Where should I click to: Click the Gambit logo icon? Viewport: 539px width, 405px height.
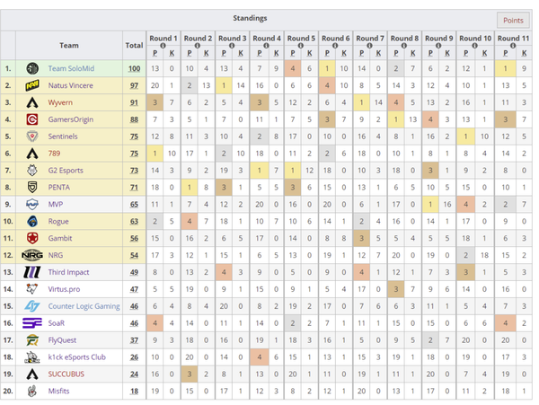tap(32, 238)
